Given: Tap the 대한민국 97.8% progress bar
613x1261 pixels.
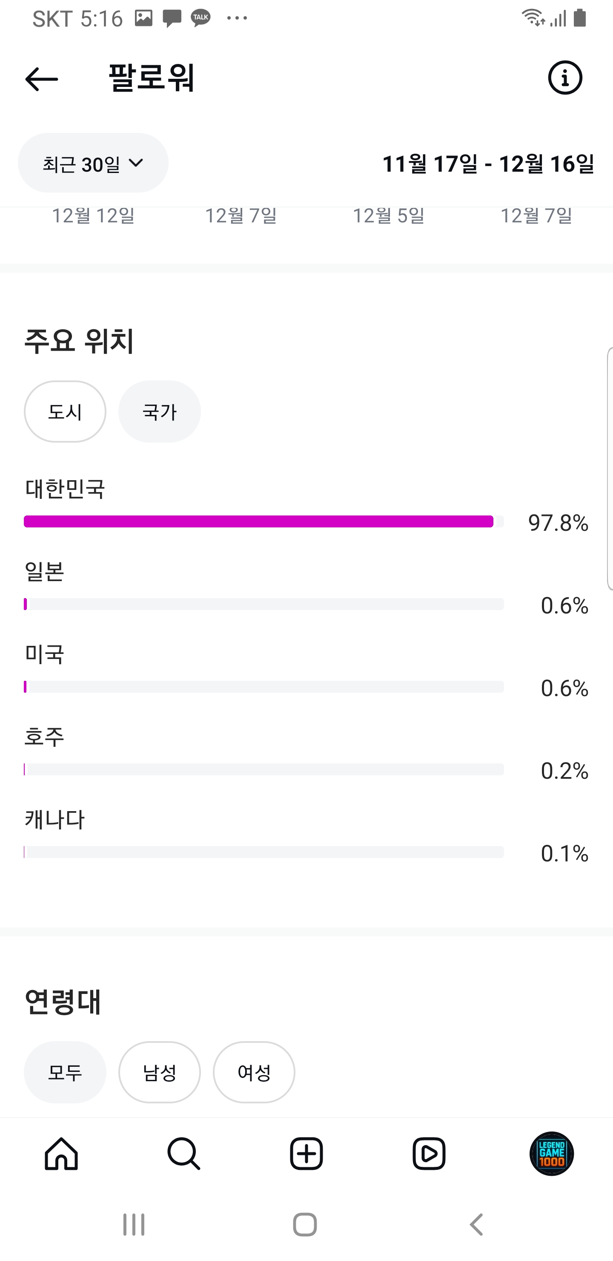Looking at the screenshot, I should click(264, 521).
